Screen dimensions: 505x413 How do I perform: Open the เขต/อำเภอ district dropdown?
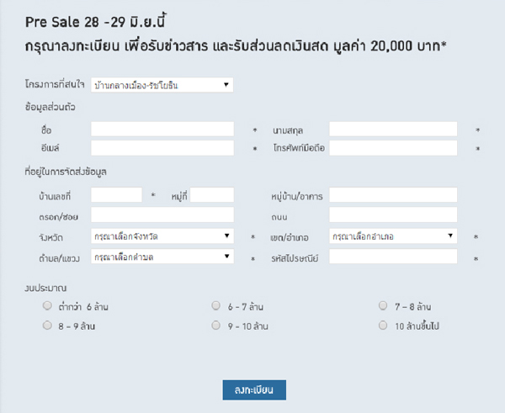pos(393,237)
